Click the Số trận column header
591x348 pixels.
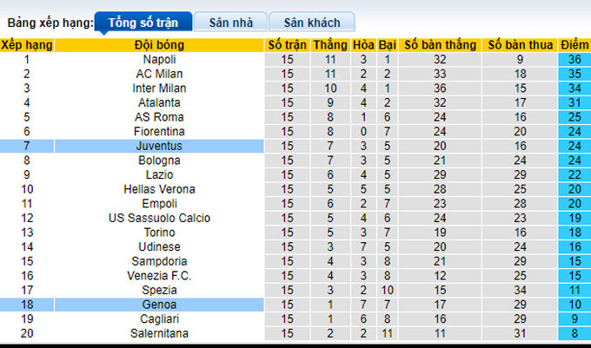(287, 44)
